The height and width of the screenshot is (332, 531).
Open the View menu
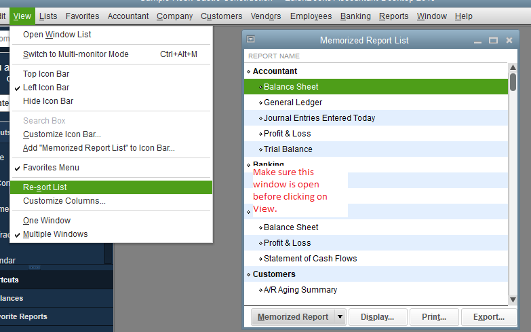[22, 16]
